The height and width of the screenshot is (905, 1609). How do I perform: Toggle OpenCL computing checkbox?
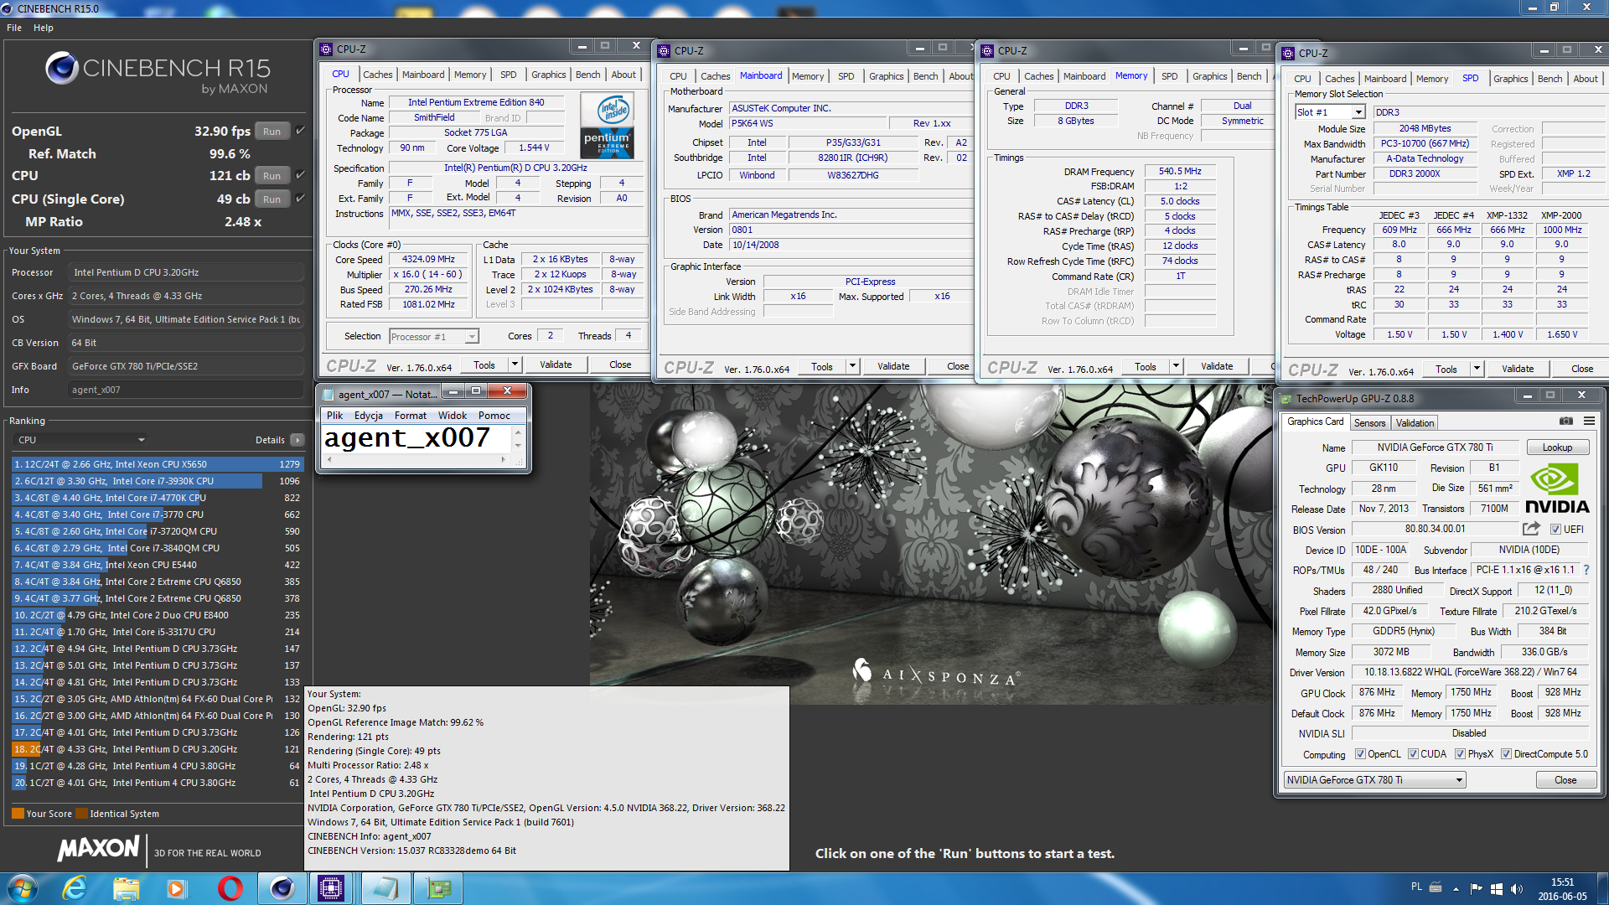click(1360, 754)
